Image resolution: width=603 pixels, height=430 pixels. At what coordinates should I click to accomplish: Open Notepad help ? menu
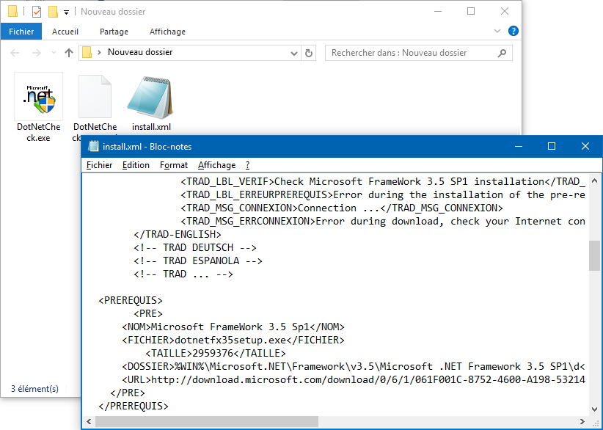point(247,165)
